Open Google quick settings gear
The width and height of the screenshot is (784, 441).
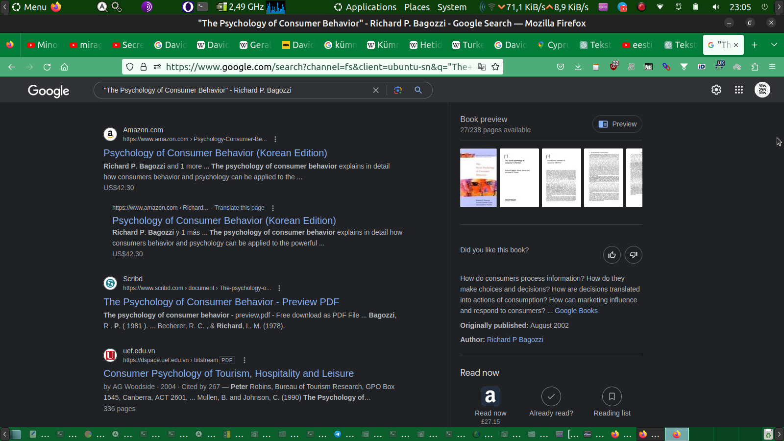tap(716, 90)
